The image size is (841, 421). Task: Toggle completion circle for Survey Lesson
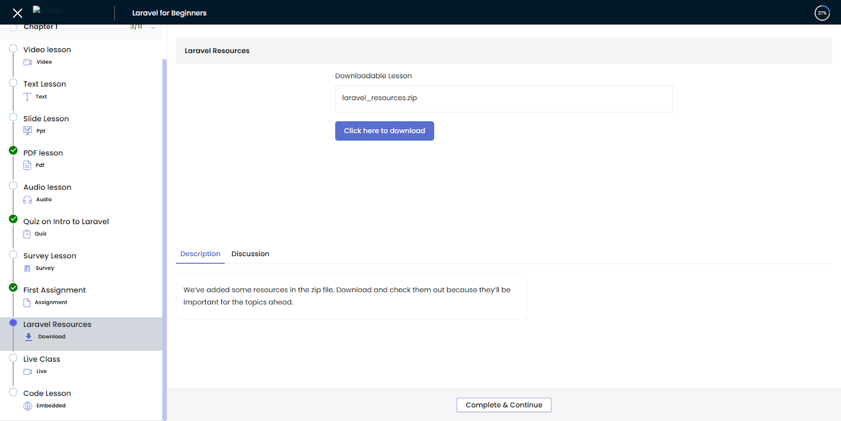[x=13, y=255]
